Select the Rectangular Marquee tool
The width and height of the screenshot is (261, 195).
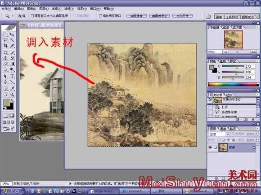(x=5, y=35)
